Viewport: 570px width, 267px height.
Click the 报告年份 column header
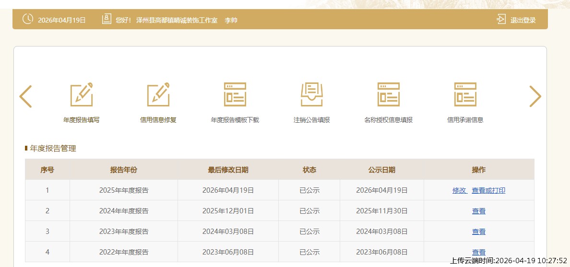pyautogui.click(x=124, y=170)
